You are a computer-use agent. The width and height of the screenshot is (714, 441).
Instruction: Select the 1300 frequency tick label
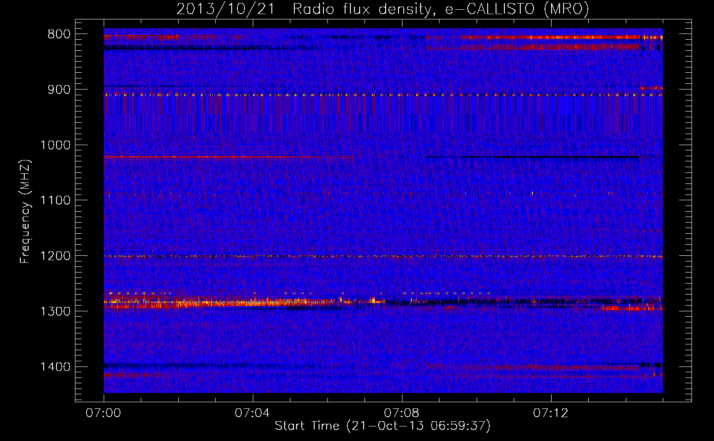[x=55, y=312]
